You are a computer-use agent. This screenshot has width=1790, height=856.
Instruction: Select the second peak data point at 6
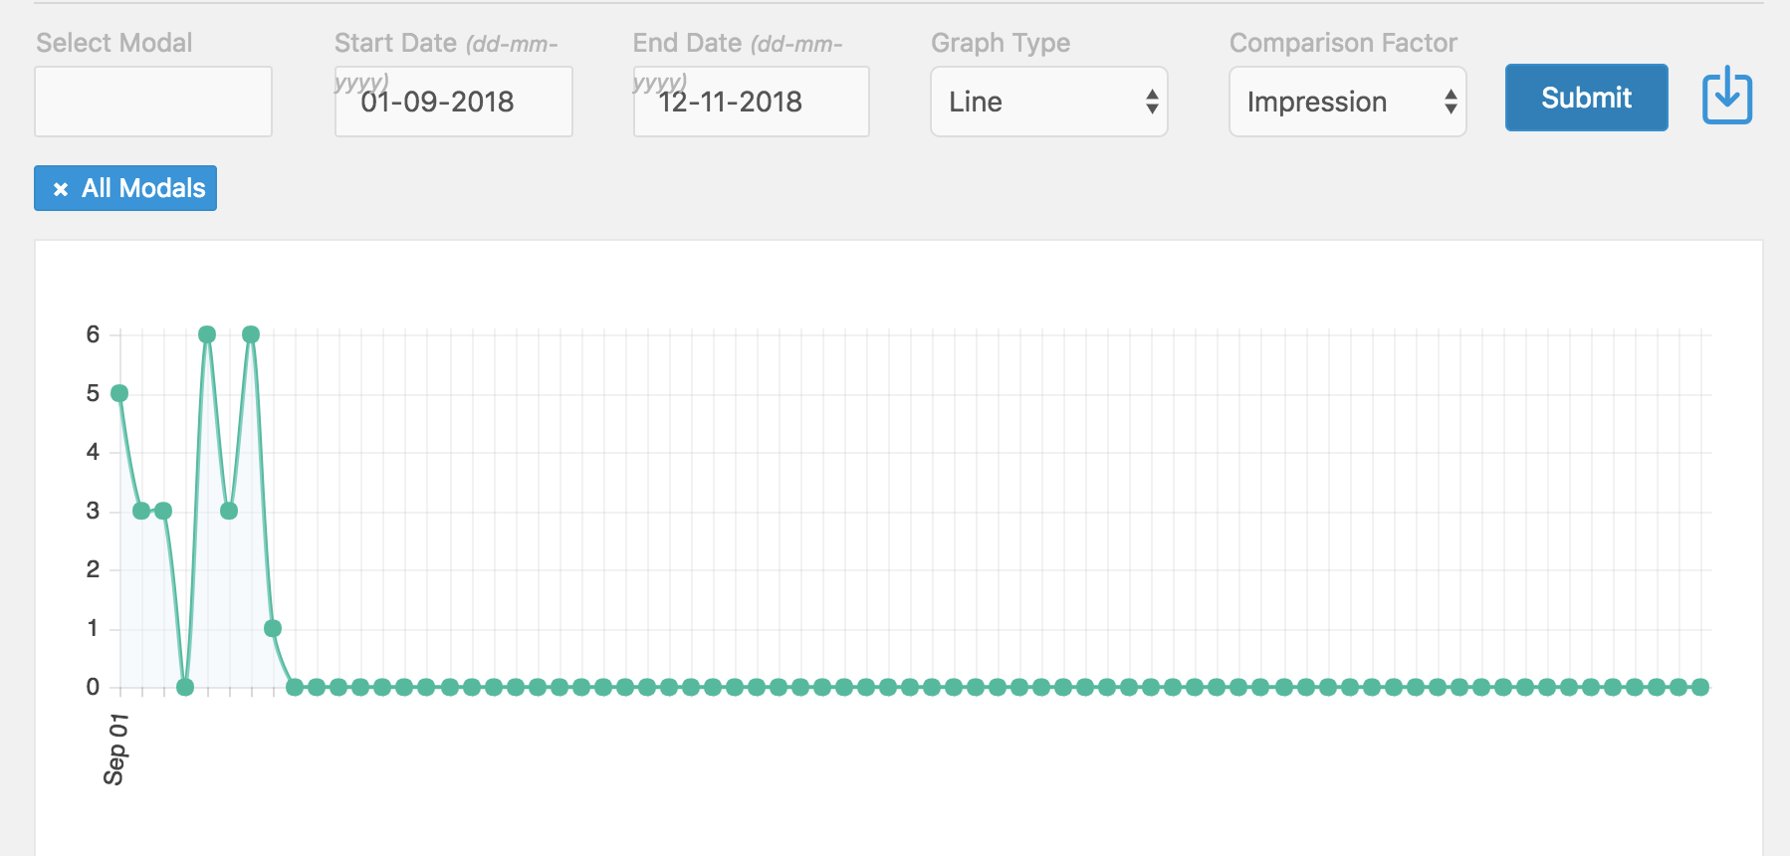[251, 334]
